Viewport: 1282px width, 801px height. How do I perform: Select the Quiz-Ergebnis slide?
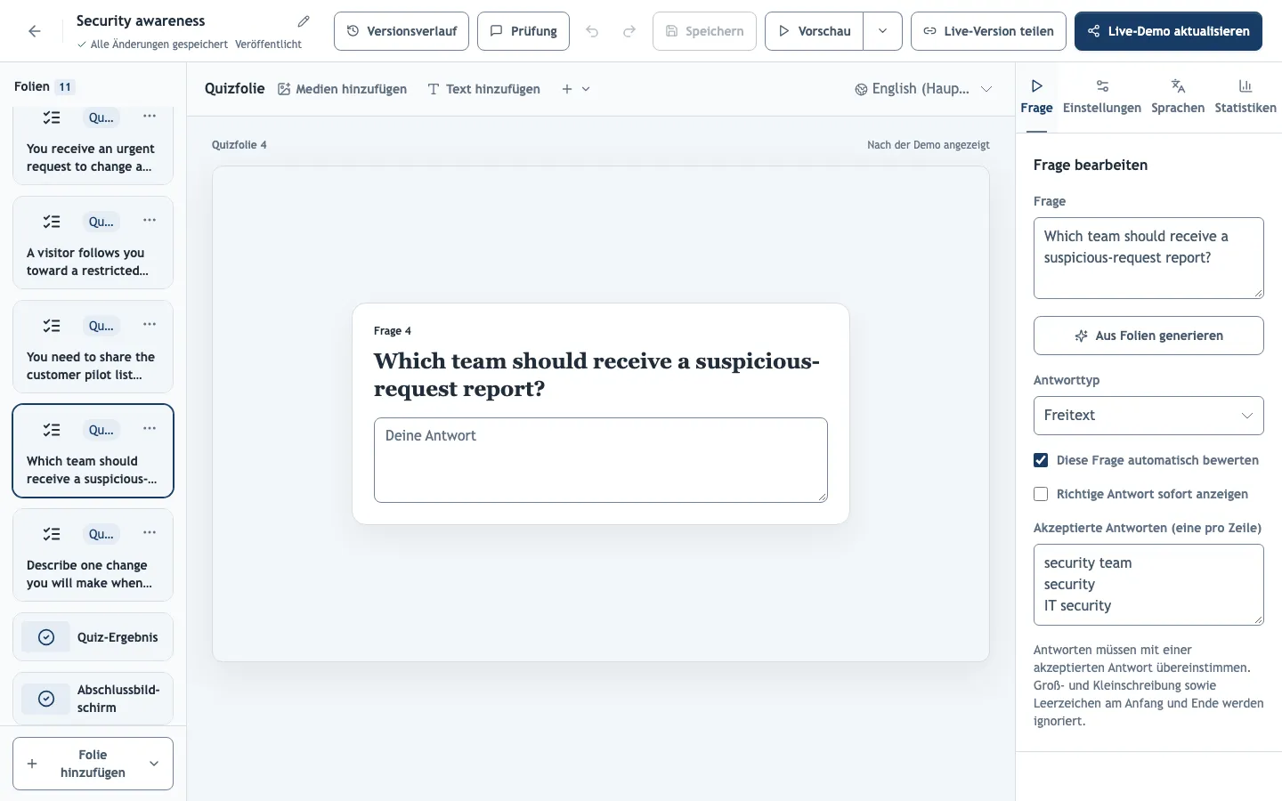[x=93, y=637]
